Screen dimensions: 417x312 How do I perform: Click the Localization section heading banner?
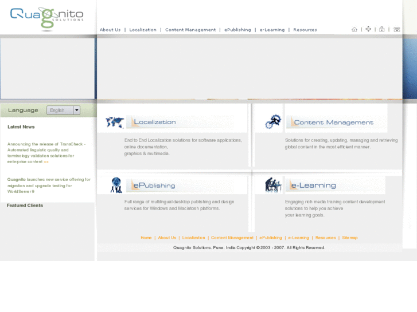tap(180, 122)
